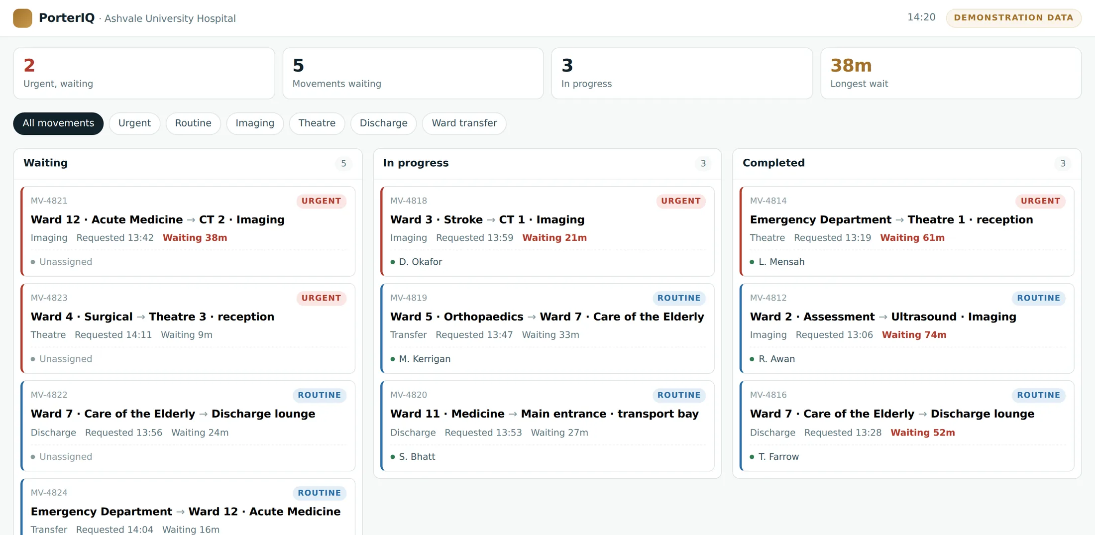Image resolution: width=1095 pixels, height=535 pixels.
Task: Click Waiting 21m on MV-4818
Action: point(554,238)
